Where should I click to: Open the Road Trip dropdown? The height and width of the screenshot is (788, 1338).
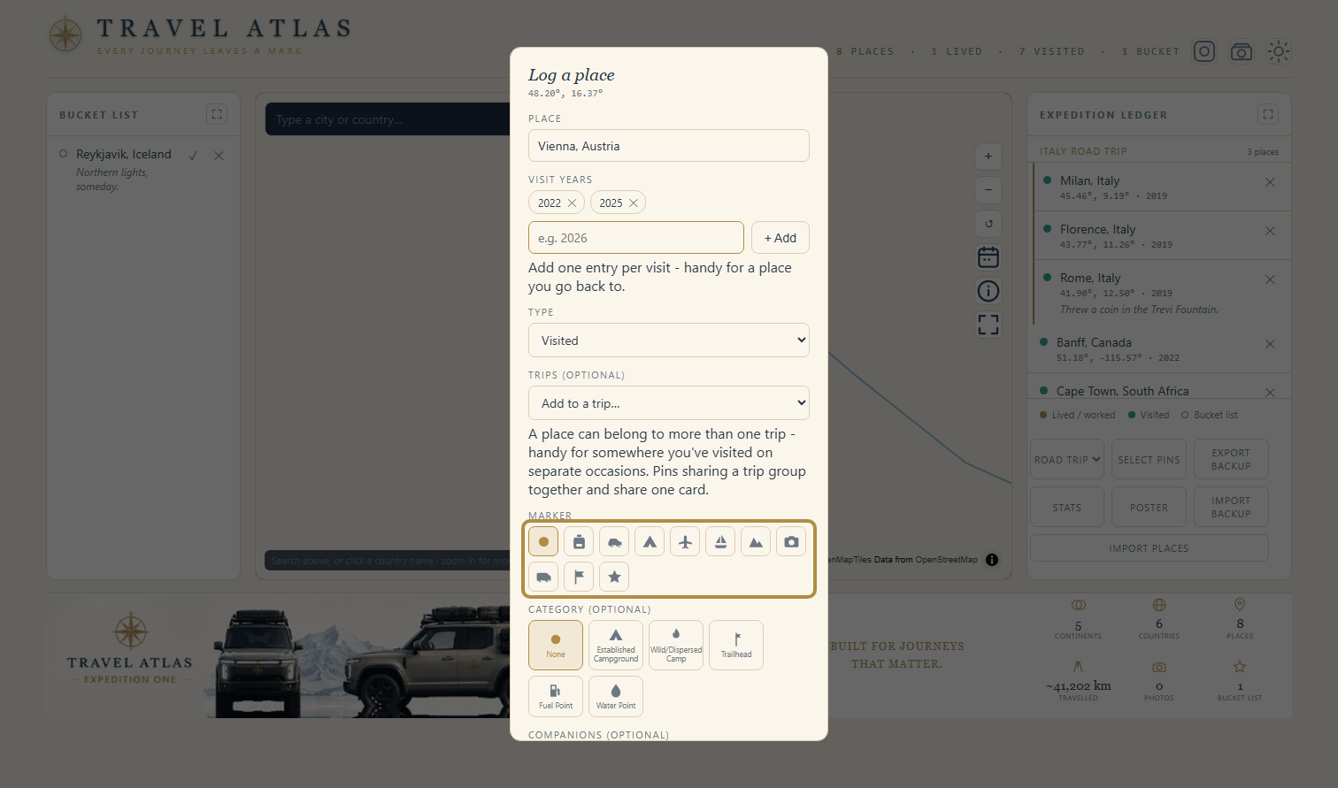click(x=1067, y=459)
